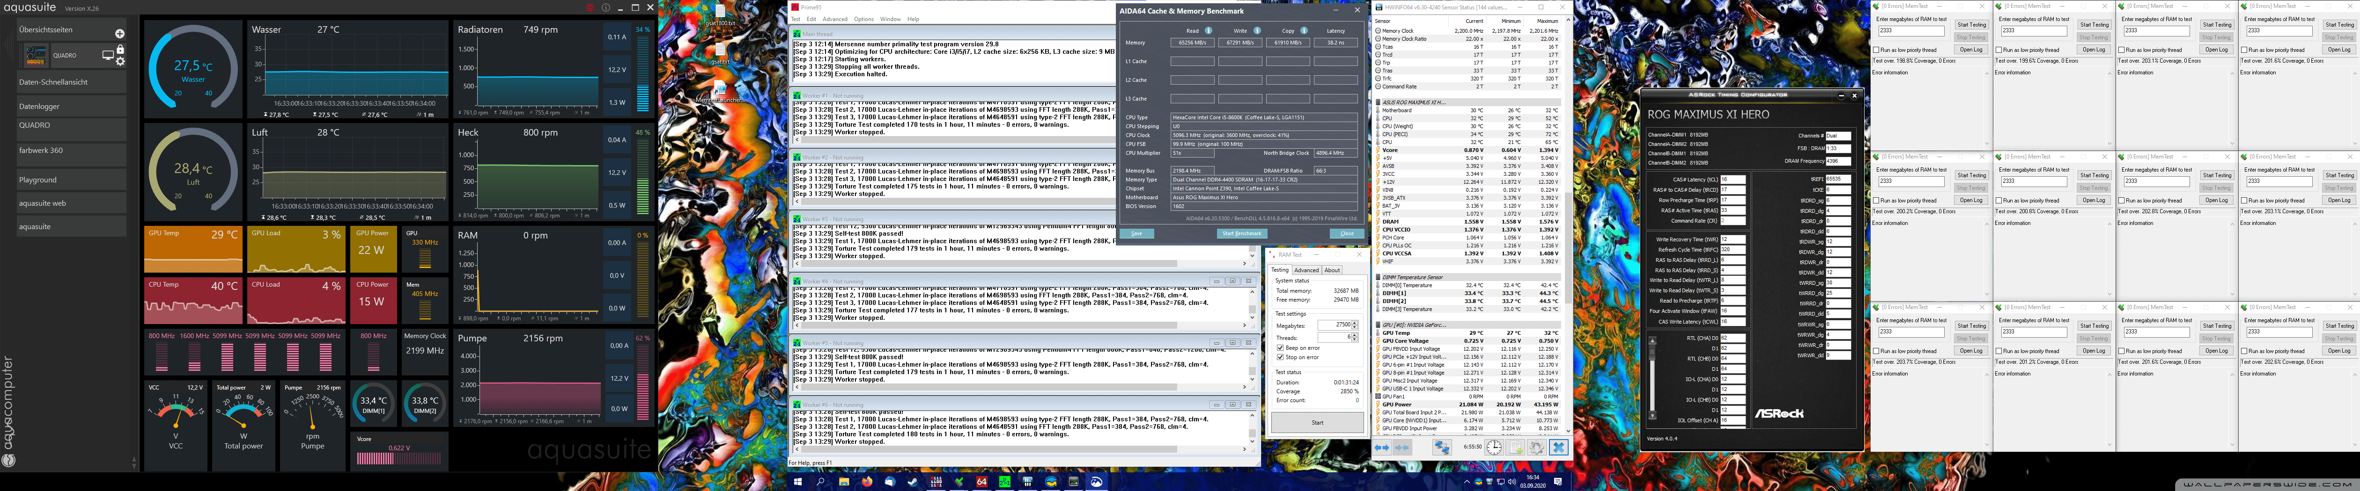This screenshot has width=2360, height=491.
Task: Collapse ASUS ROG MAXIMUS sensor group in HWiNFO
Action: (x=1378, y=102)
